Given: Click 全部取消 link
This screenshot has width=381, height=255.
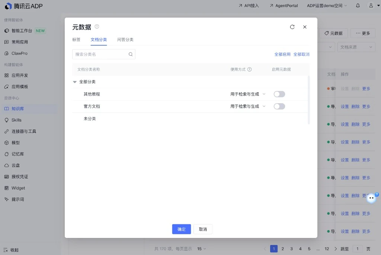Looking at the screenshot, I should tap(301, 54).
